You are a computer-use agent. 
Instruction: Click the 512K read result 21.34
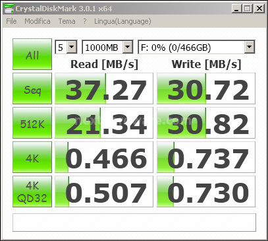104,123
